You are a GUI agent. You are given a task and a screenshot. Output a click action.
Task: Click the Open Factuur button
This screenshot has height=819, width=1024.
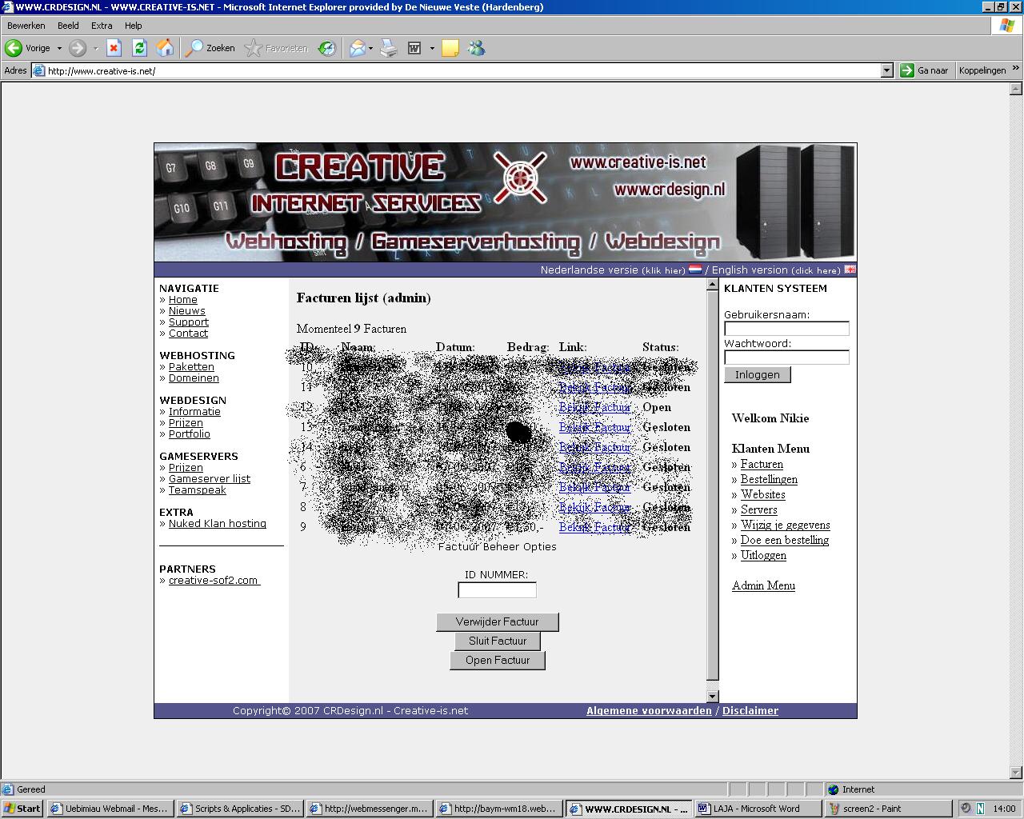point(498,660)
